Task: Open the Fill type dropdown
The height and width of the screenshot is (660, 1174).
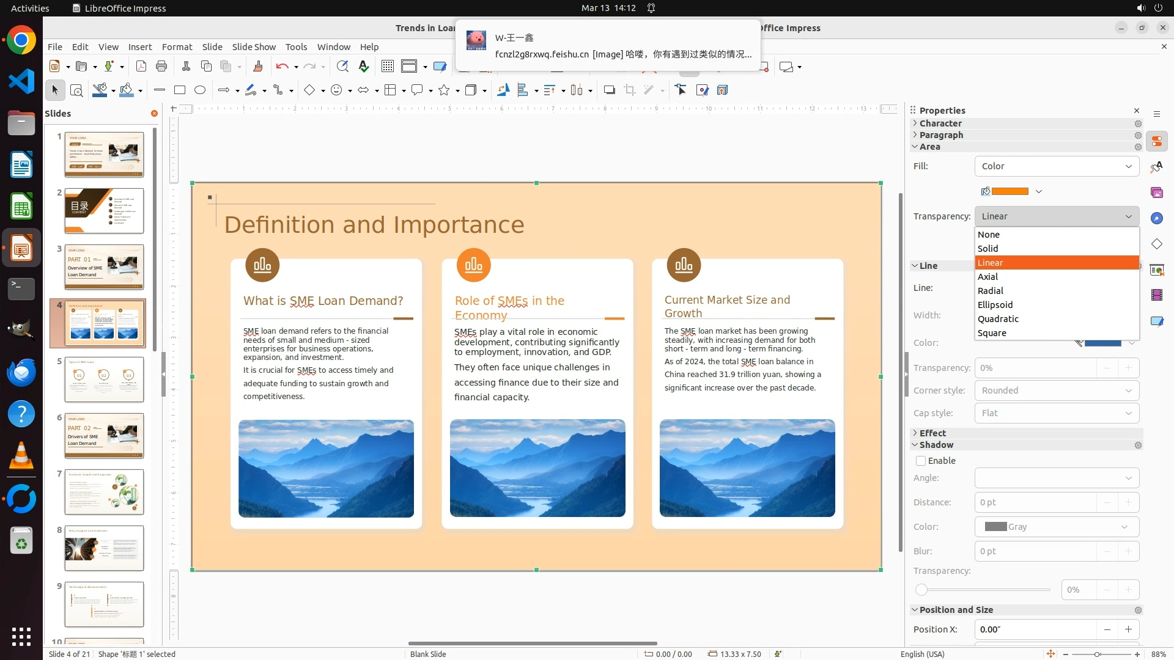Action: coord(1057,166)
